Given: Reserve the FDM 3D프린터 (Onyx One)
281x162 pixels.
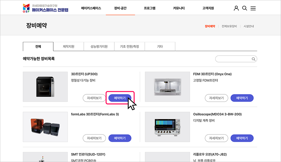Looking at the screenshot, I should click(x=242, y=98).
